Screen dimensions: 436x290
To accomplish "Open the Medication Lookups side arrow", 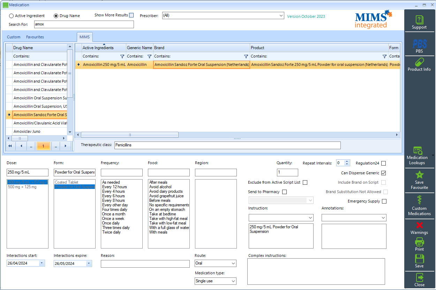I will [x=433, y=155].
